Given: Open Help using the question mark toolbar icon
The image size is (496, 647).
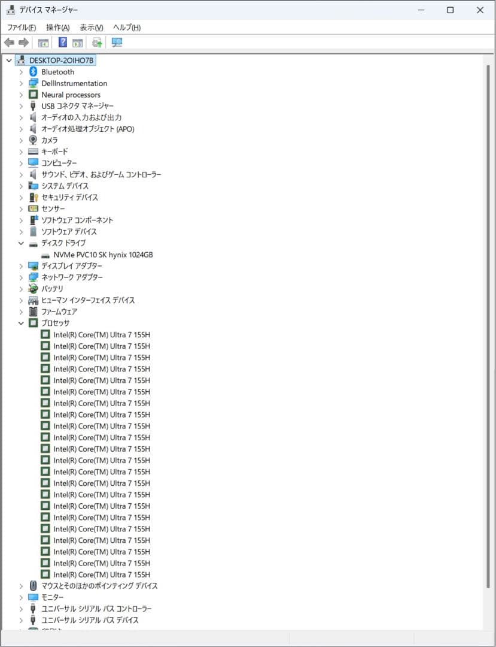Looking at the screenshot, I should [62, 42].
